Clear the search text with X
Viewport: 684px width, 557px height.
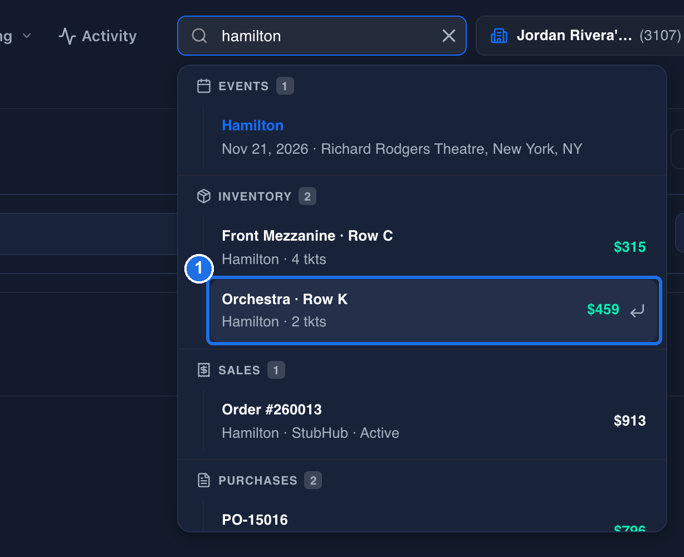pos(449,36)
